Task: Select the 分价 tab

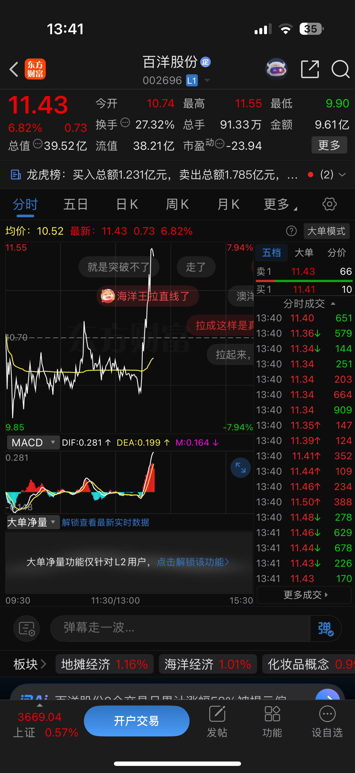Action: click(337, 253)
